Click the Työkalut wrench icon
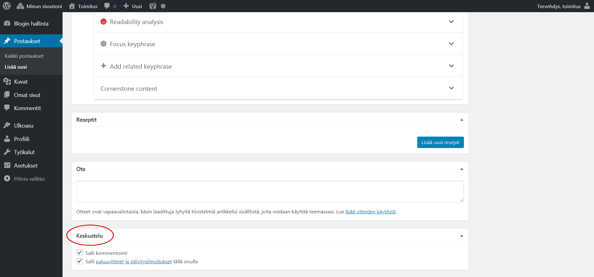 [x=7, y=152]
